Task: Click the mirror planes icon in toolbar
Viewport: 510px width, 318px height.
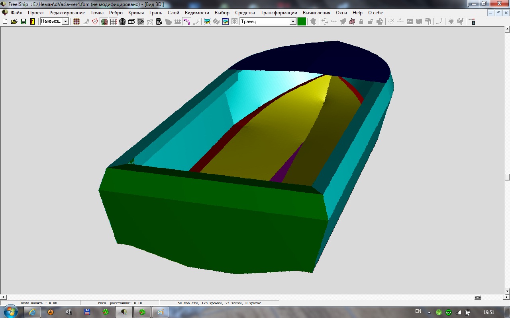Action: [352, 21]
